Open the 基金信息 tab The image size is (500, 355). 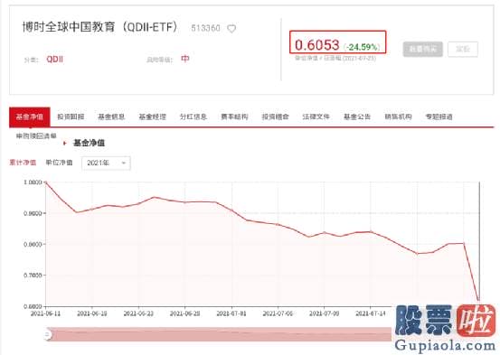point(111,117)
